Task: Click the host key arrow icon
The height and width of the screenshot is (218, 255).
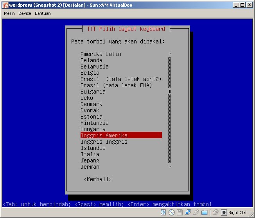Action: (x=224, y=212)
